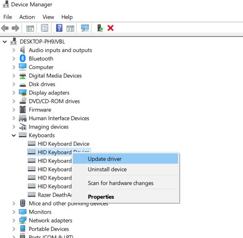The image size is (243, 238).
Task: Click the red X Uninstall device icon
Action: [x=110, y=28]
